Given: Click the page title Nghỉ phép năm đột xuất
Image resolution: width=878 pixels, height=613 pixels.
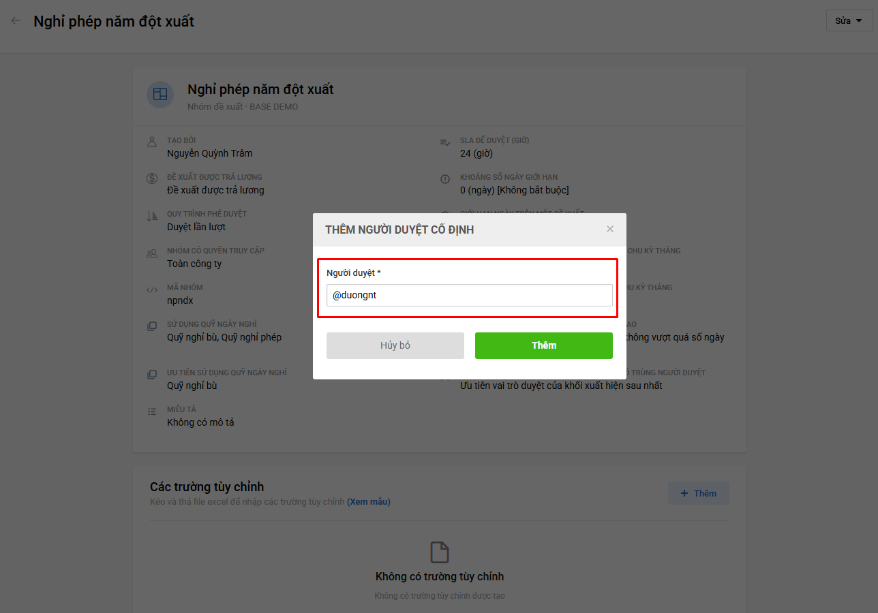Looking at the screenshot, I should click(114, 21).
